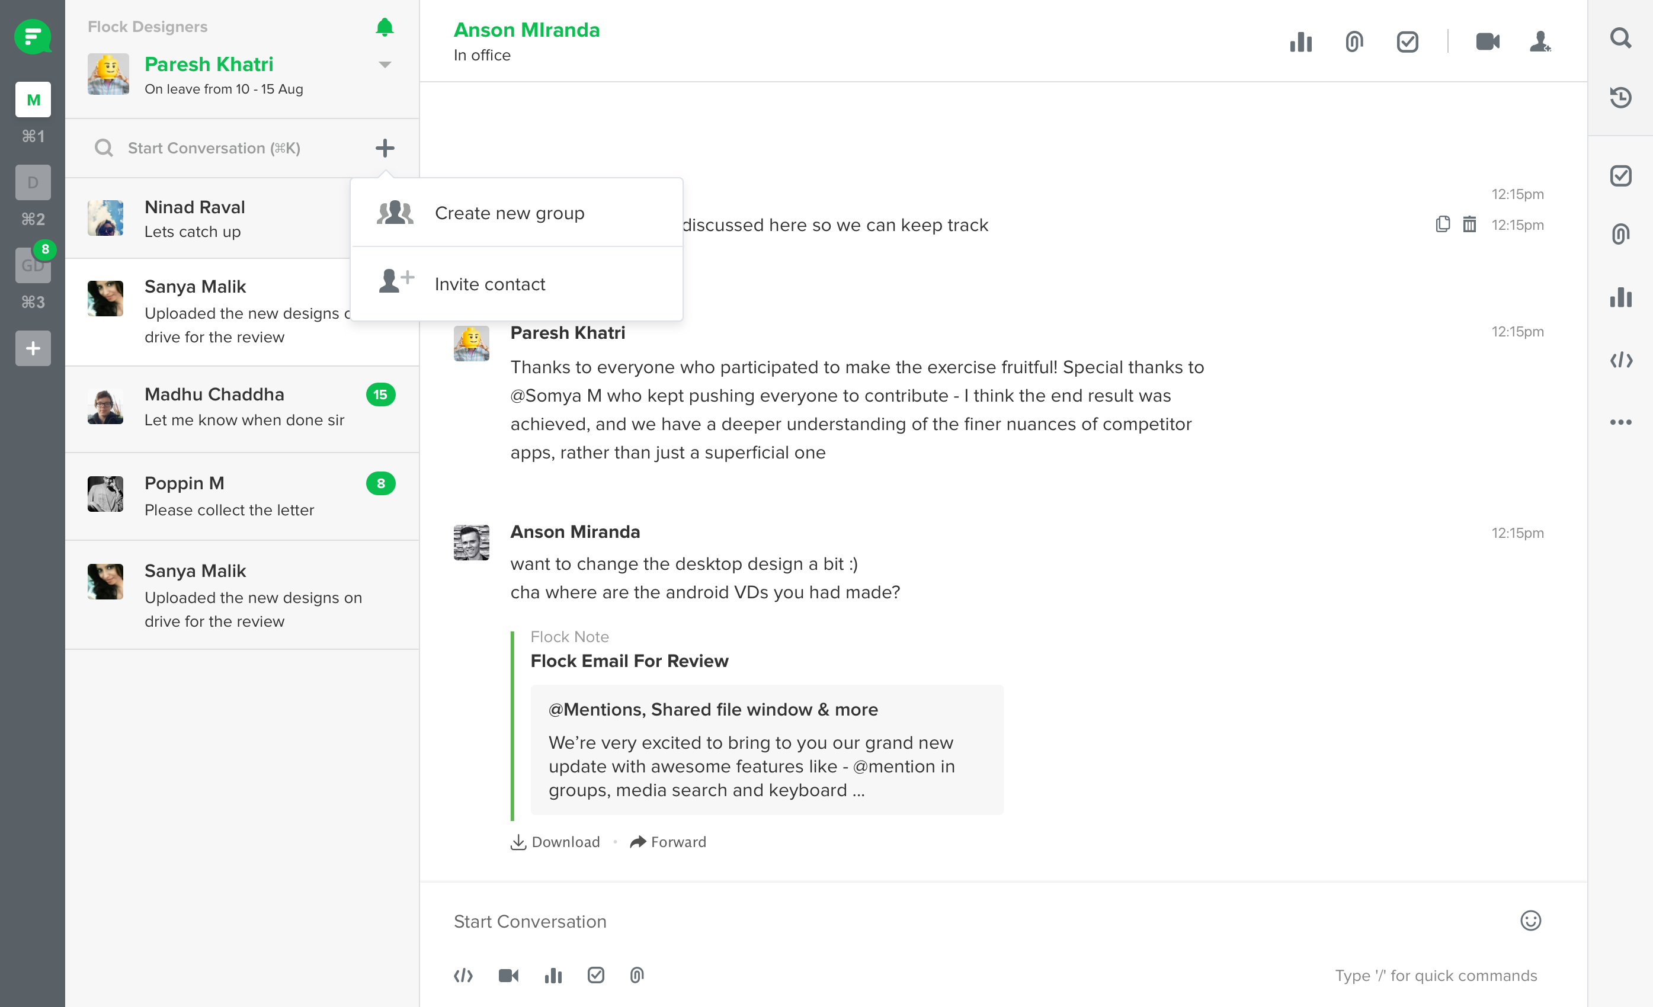The image size is (1653, 1007).
Task: Copy message using the copy icon
Action: [1442, 225]
